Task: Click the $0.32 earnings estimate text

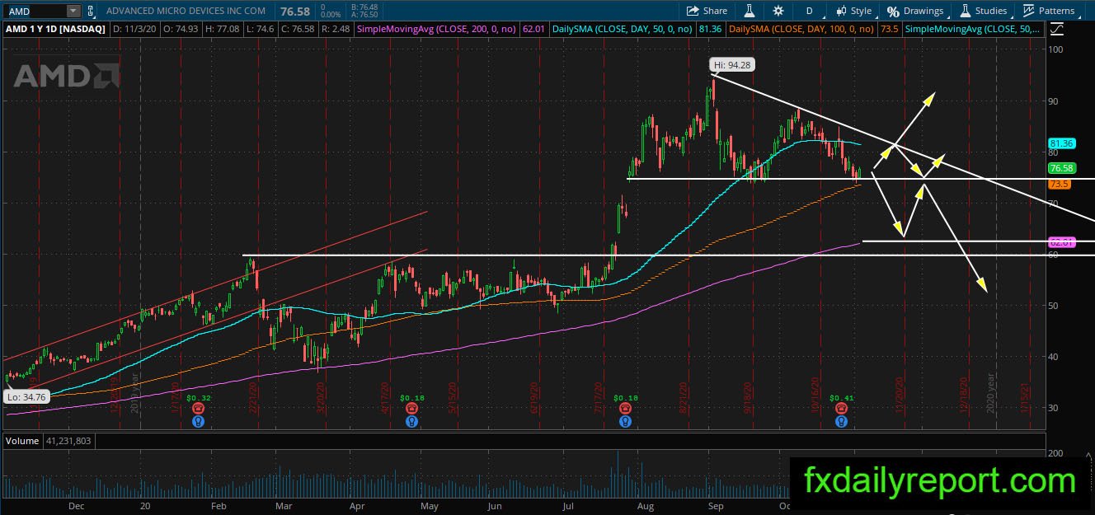Action: (x=198, y=397)
